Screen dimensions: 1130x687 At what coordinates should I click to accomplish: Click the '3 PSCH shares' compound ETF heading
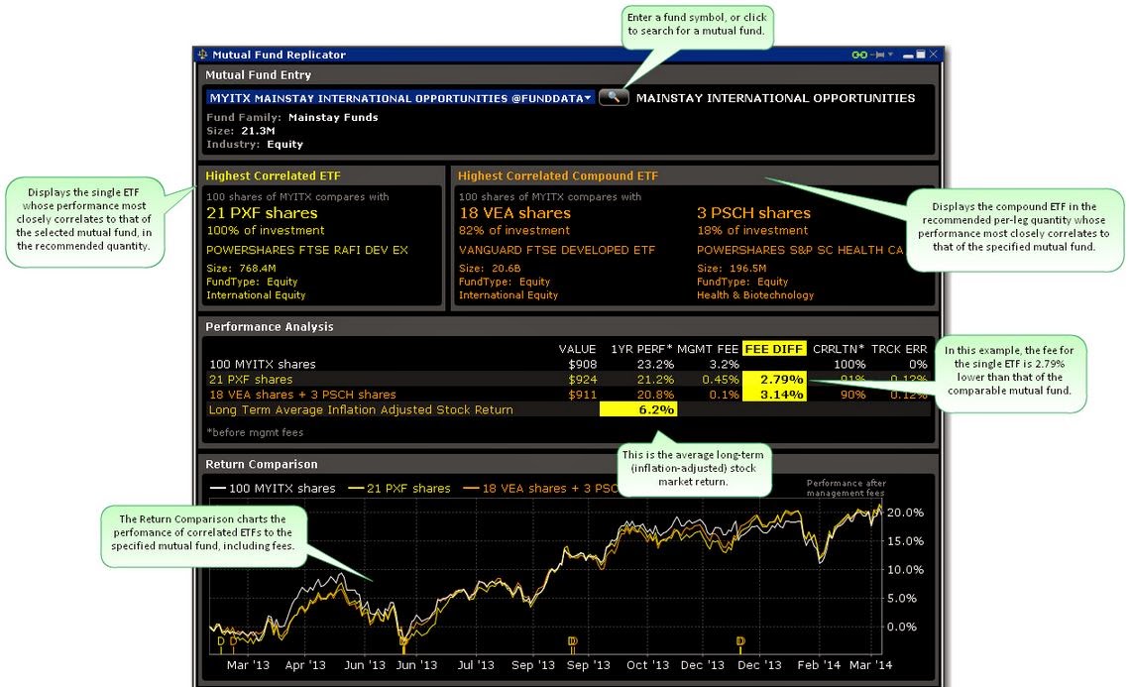(753, 213)
